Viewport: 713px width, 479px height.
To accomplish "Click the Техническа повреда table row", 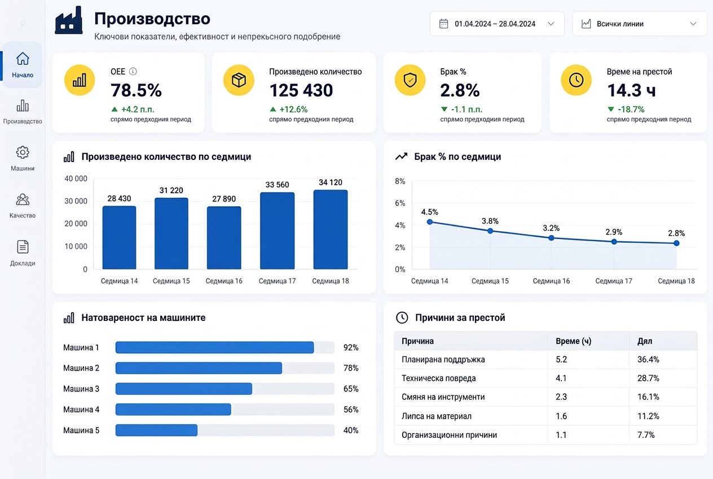I will pyautogui.click(x=546, y=378).
